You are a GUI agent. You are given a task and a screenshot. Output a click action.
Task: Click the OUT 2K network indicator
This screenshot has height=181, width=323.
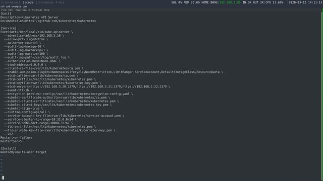258,3
